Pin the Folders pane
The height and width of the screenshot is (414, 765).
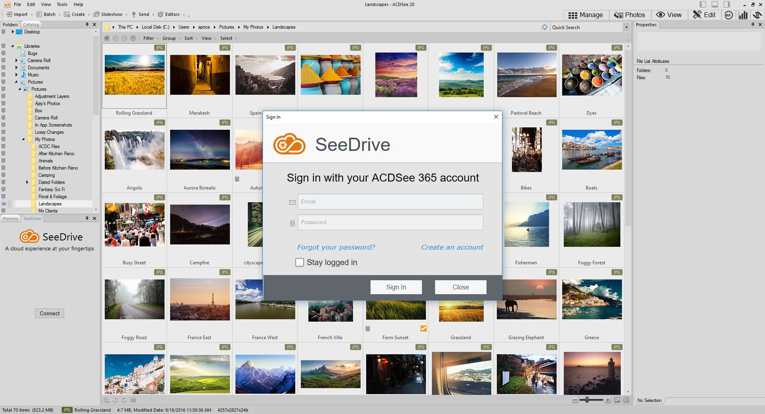(87, 24)
